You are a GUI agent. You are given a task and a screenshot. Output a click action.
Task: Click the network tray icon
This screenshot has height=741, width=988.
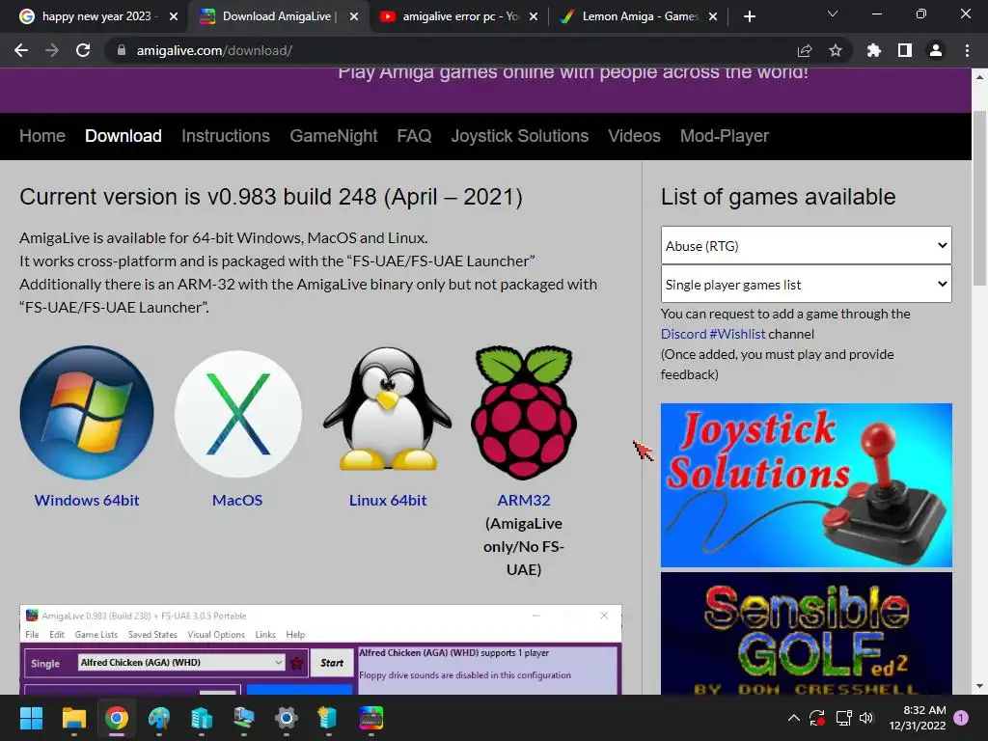point(843,718)
